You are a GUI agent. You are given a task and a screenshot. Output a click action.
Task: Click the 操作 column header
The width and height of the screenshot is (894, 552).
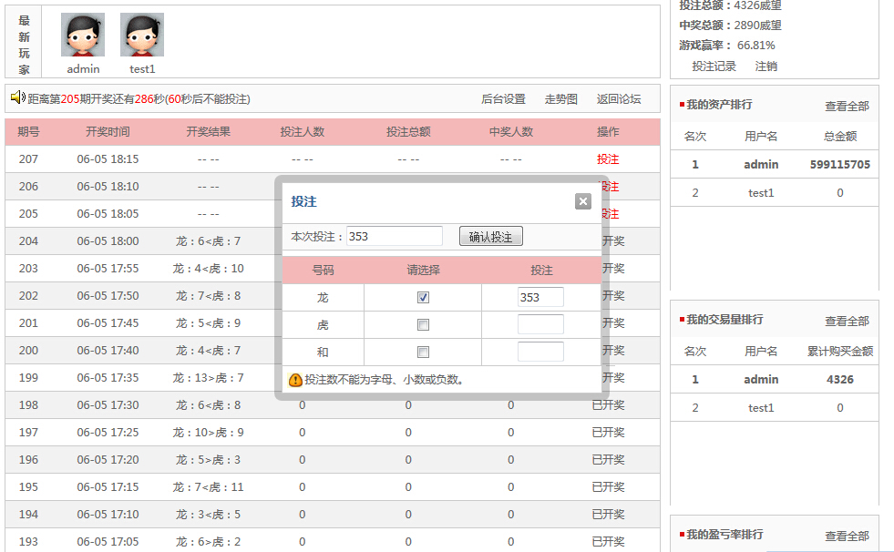click(x=608, y=131)
